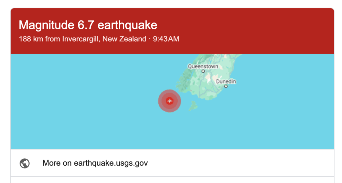Screen dimensions: 342x183
Task: Click the Dunedin map label
Action: 226,81
